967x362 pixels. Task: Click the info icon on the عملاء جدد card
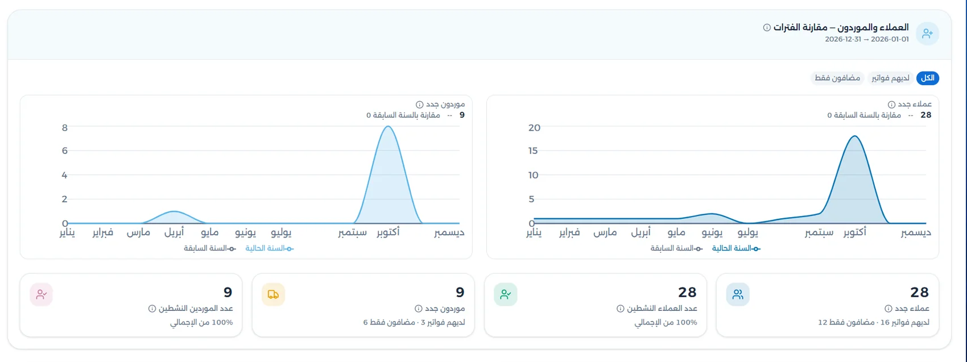[889, 309]
